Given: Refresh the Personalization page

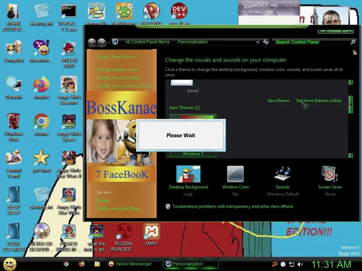Looking at the screenshot, I should point(266,42).
